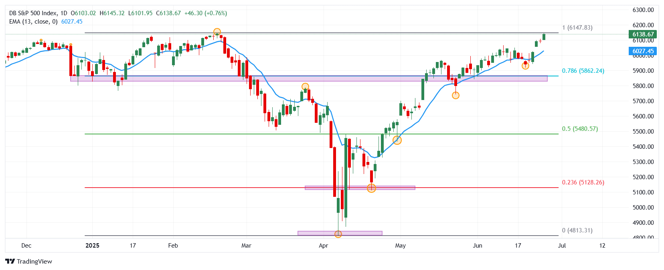
Task: Click the Mar label on the time axis
Action: [x=246, y=246]
